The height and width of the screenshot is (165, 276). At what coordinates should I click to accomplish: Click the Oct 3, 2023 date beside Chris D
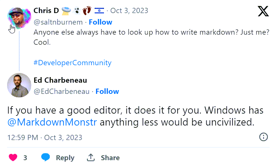(129, 11)
